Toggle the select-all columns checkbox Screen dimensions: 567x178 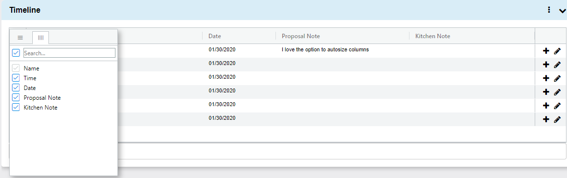pyautogui.click(x=16, y=53)
